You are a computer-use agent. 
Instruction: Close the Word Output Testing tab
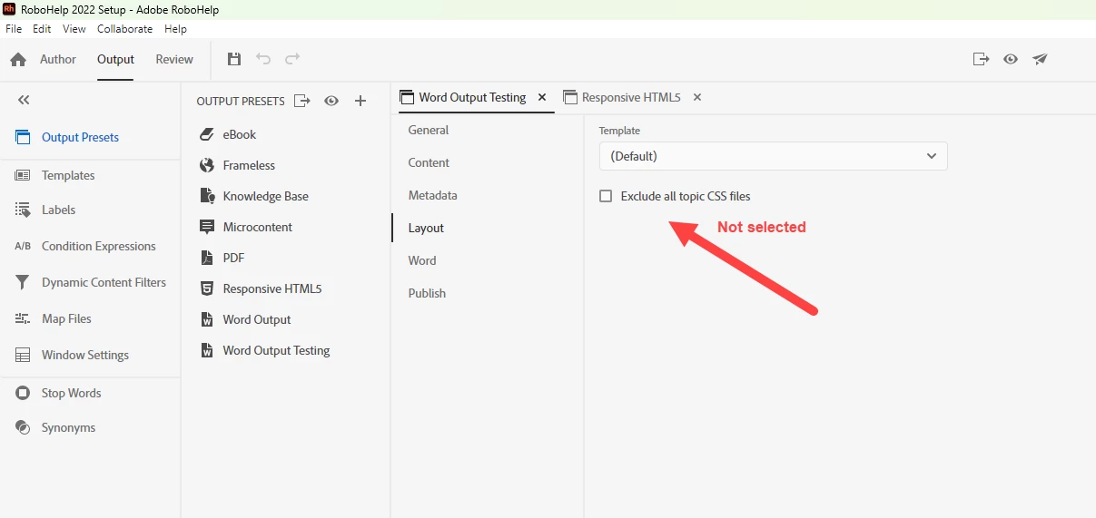pyautogui.click(x=542, y=97)
